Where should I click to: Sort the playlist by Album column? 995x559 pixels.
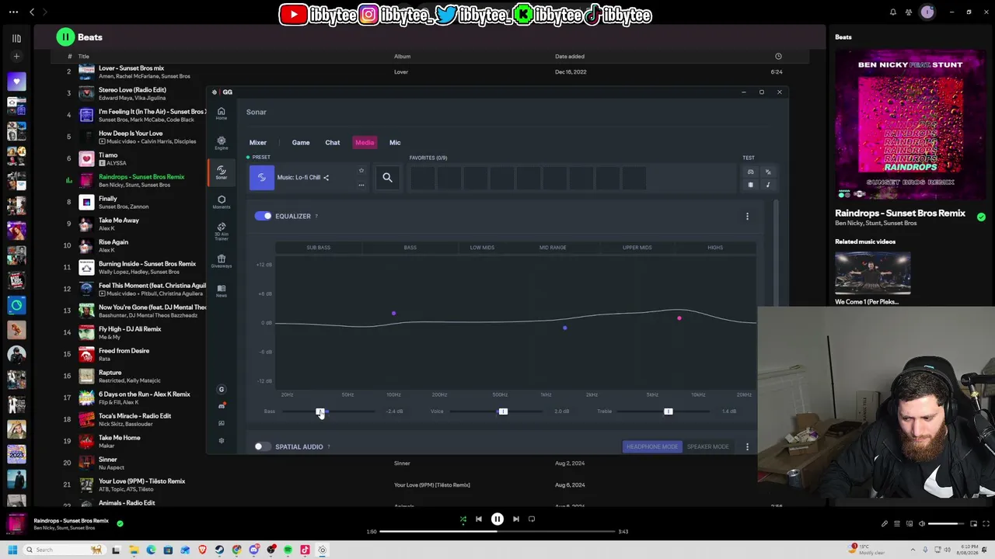click(x=402, y=56)
